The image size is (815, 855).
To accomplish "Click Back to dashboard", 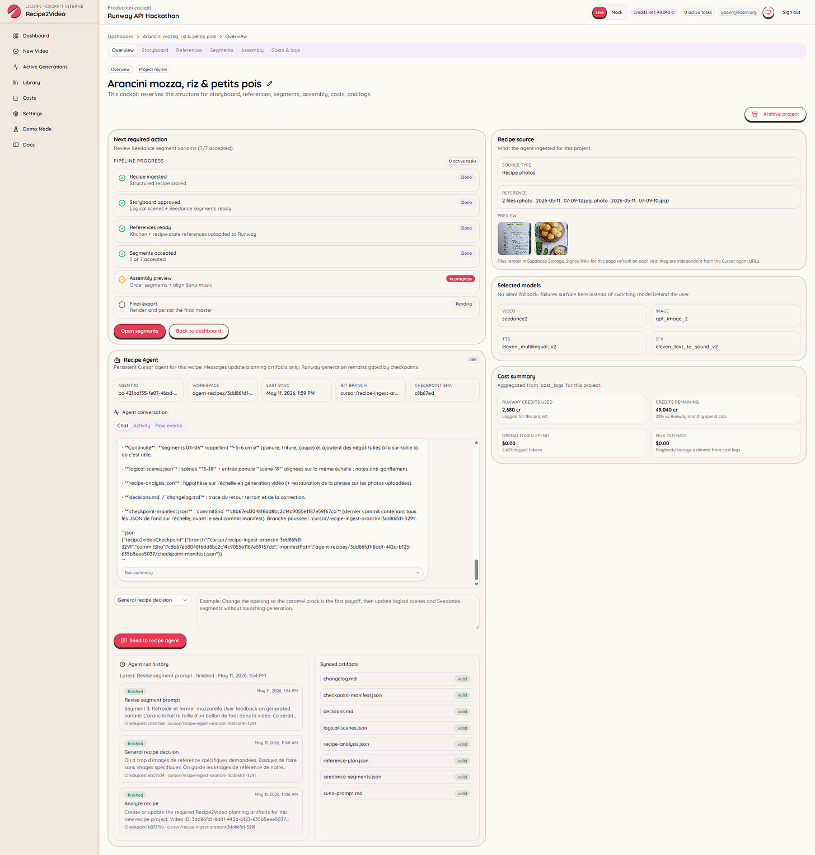I will [199, 331].
